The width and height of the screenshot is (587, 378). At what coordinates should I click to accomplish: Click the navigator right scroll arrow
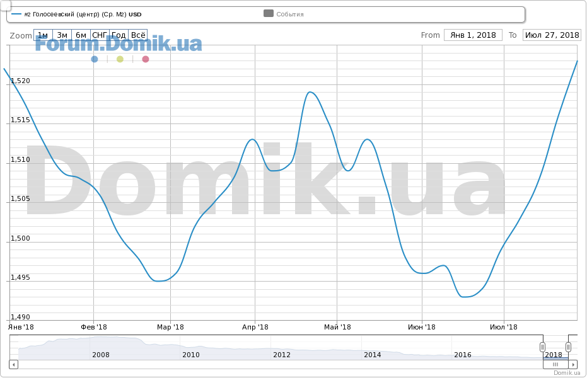click(573, 364)
